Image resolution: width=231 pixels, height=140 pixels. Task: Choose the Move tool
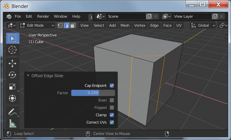12,63
